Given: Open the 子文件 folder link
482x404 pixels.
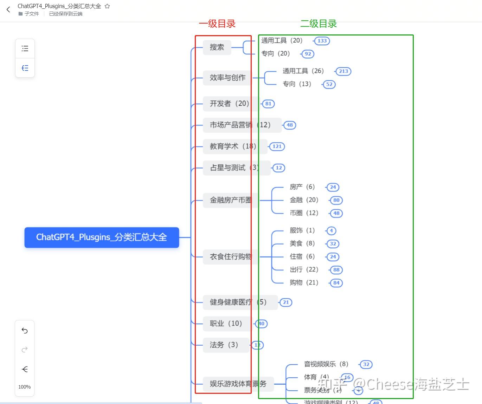Looking at the screenshot, I should tap(29, 14).
